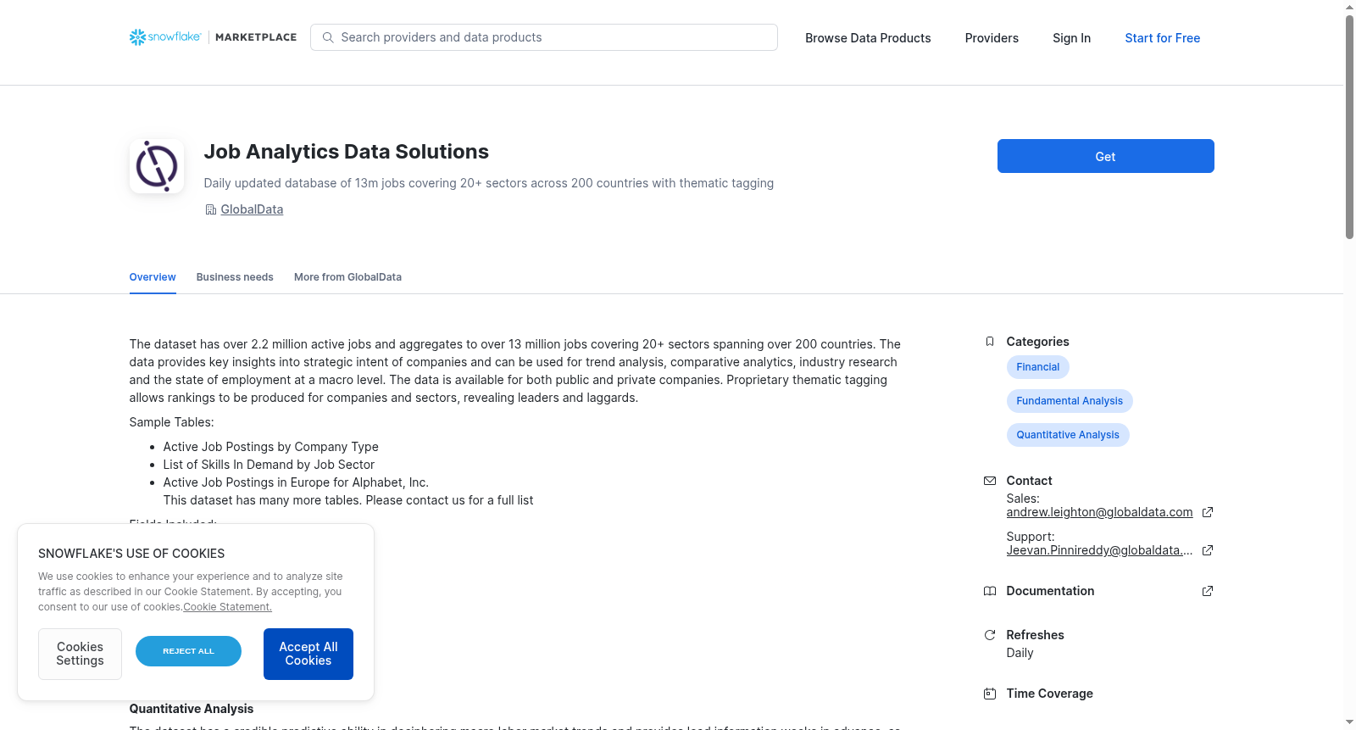Select the Overview tab
This screenshot has height=730, width=1356.
click(153, 277)
